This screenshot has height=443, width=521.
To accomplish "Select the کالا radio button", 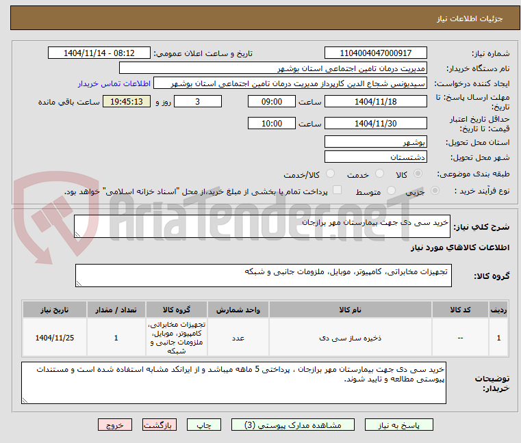I will point(418,174).
